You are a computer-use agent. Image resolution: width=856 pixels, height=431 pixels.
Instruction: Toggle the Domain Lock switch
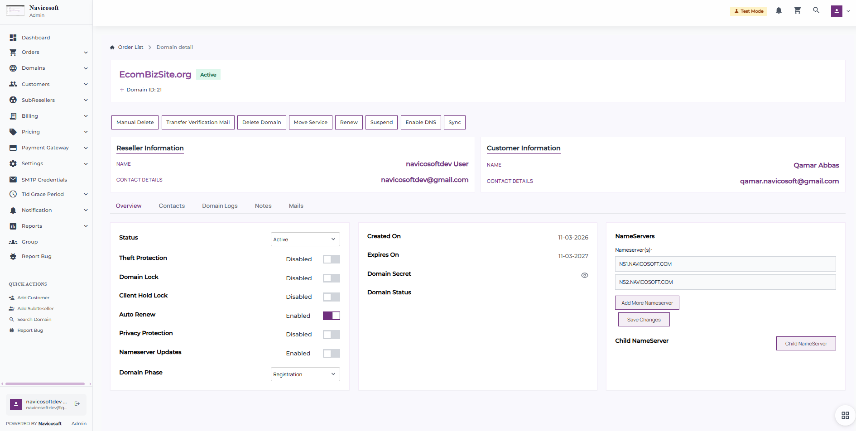[x=332, y=278]
